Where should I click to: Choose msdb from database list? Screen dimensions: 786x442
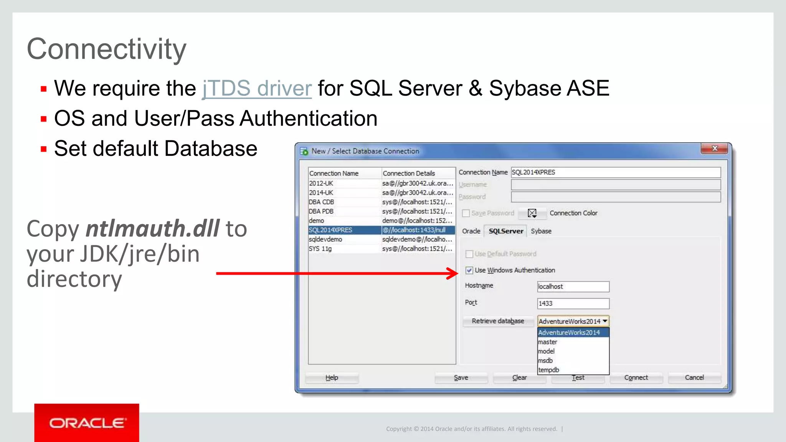click(573, 361)
